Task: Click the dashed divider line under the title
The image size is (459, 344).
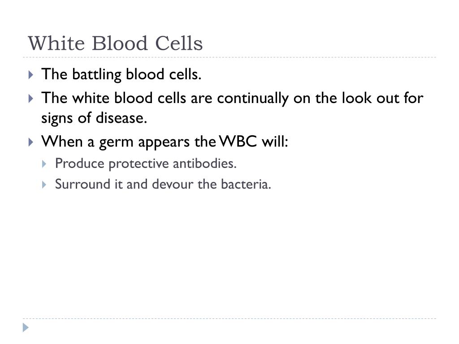Action: tap(229, 57)
